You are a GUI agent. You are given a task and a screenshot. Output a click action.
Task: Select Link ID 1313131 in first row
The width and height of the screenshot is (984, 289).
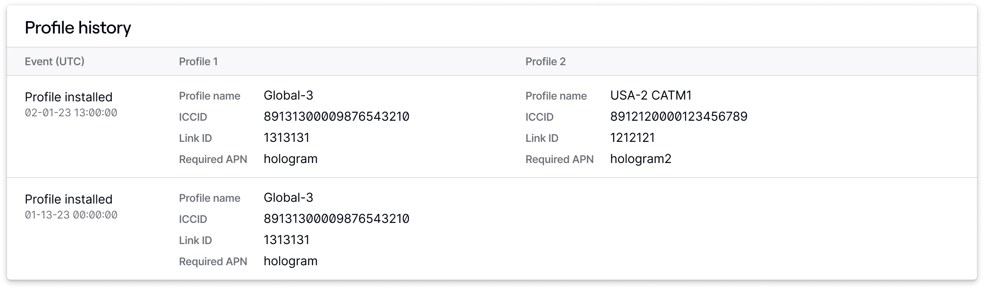[287, 137]
